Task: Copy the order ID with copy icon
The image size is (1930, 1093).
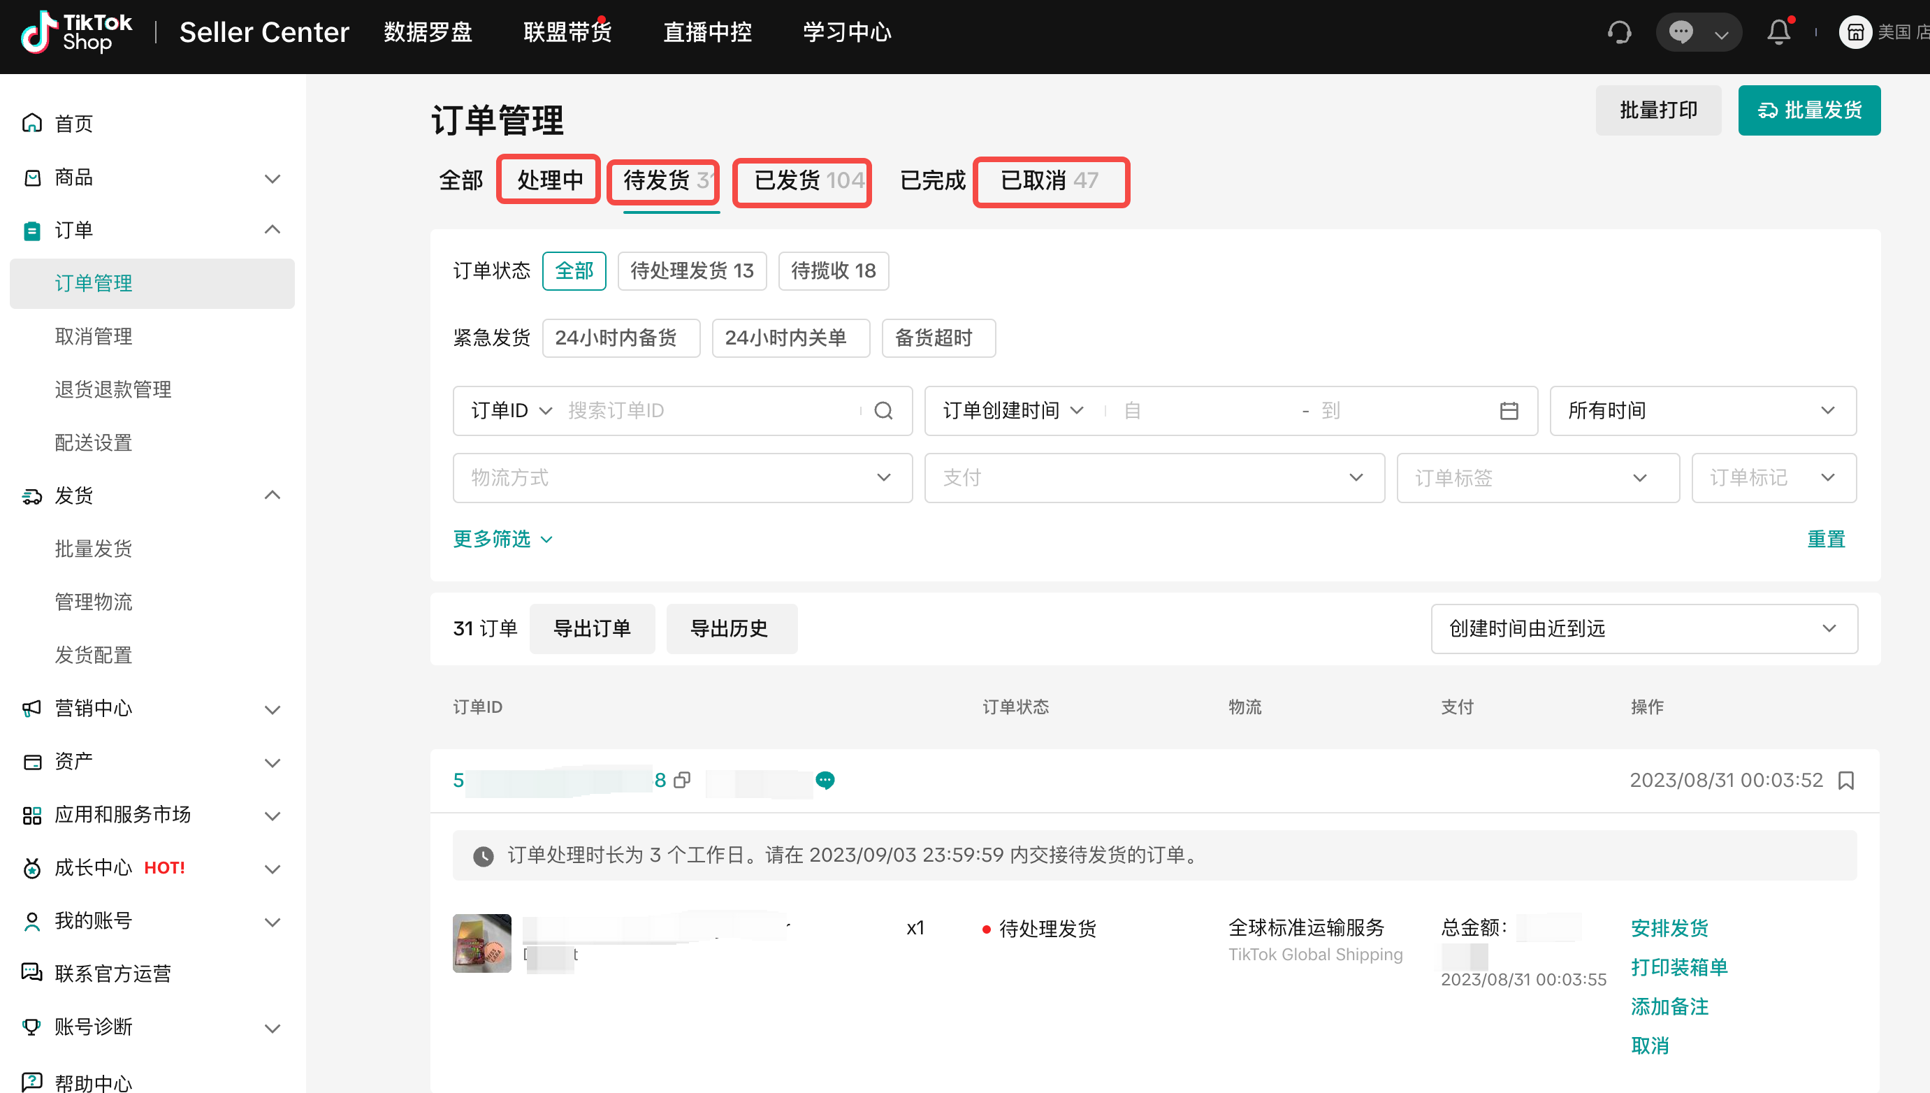Action: pyautogui.click(x=681, y=780)
